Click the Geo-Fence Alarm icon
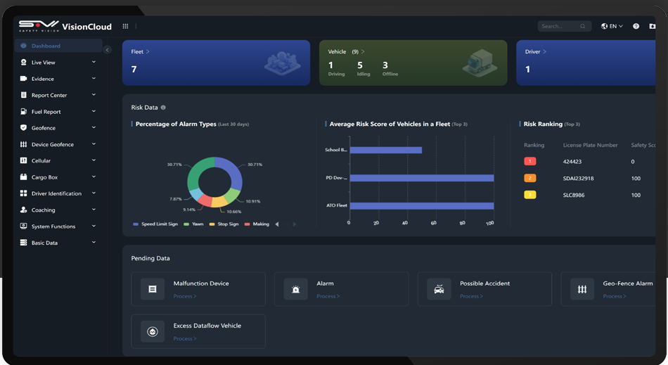 pyautogui.click(x=582, y=289)
